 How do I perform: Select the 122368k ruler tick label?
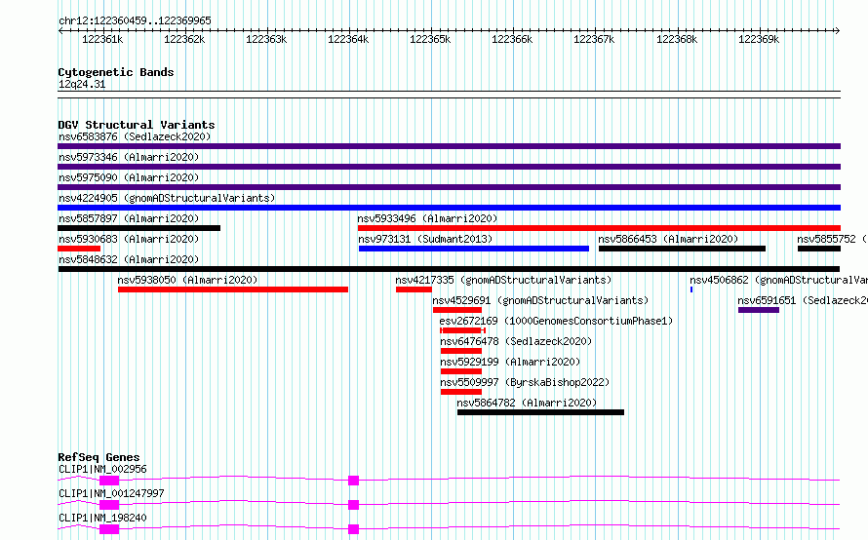tap(677, 39)
